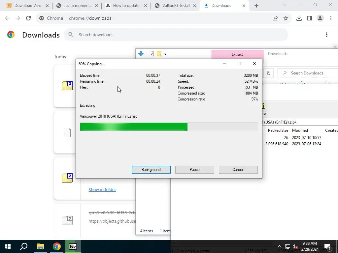Click 7-Zip archive path field

pos(300,122)
